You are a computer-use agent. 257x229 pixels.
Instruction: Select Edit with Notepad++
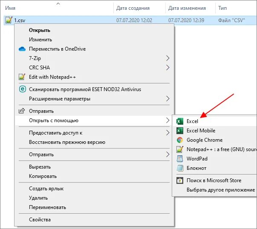[x=94, y=77]
